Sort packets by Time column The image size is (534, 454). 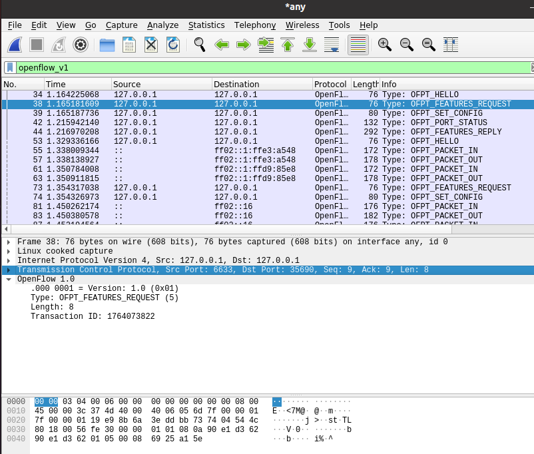[x=78, y=84]
